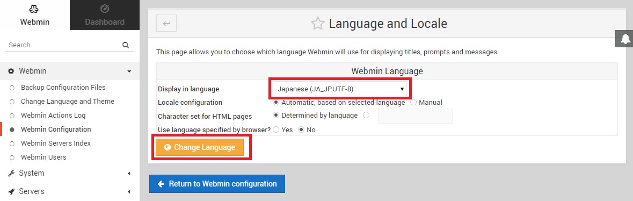Click the Language and Locale heading
This screenshot has height=201, width=633.
coord(388,24)
